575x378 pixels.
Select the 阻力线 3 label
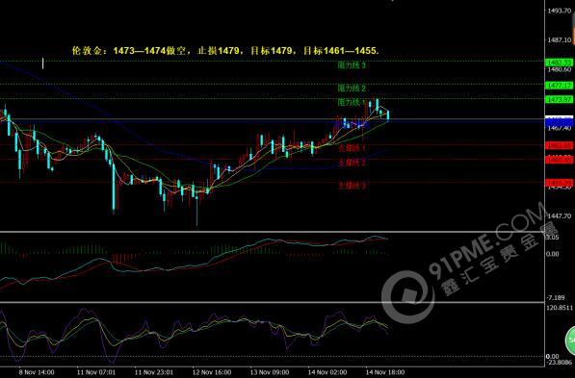point(352,65)
